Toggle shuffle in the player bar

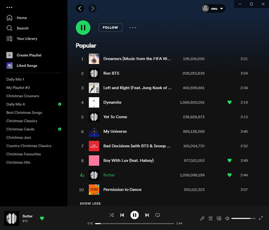112,215
